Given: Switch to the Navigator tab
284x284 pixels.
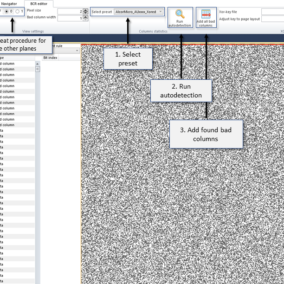Looking at the screenshot, I should (9, 3).
